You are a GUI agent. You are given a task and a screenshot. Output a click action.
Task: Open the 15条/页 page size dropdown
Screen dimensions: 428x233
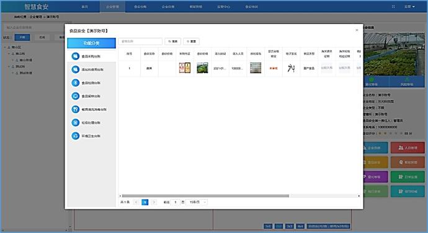click(198, 202)
